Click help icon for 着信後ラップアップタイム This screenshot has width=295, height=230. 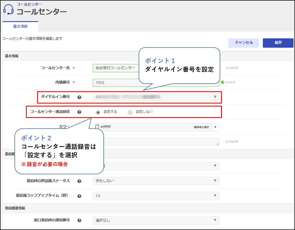(79, 196)
